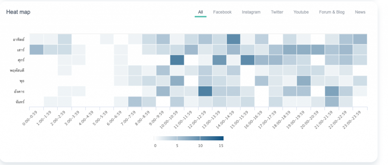Click the จันทร์ 7:00-7:59 heat map cell
Image resolution: width=388 pixels, height=165 pixels.
click(135, 102)
